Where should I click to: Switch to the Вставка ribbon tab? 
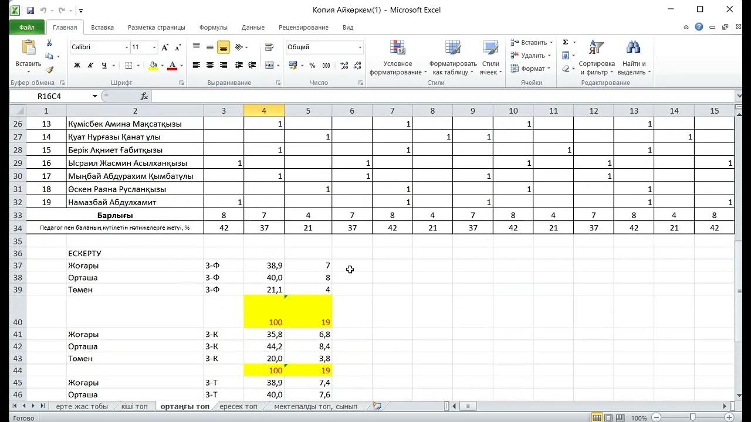tap(103, 27)
